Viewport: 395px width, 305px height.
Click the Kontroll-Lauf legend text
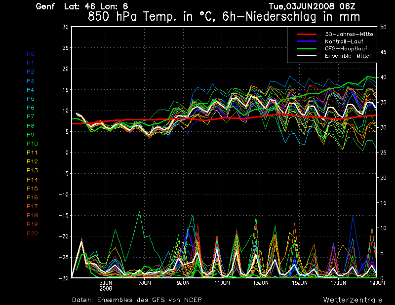click(344, 41)
